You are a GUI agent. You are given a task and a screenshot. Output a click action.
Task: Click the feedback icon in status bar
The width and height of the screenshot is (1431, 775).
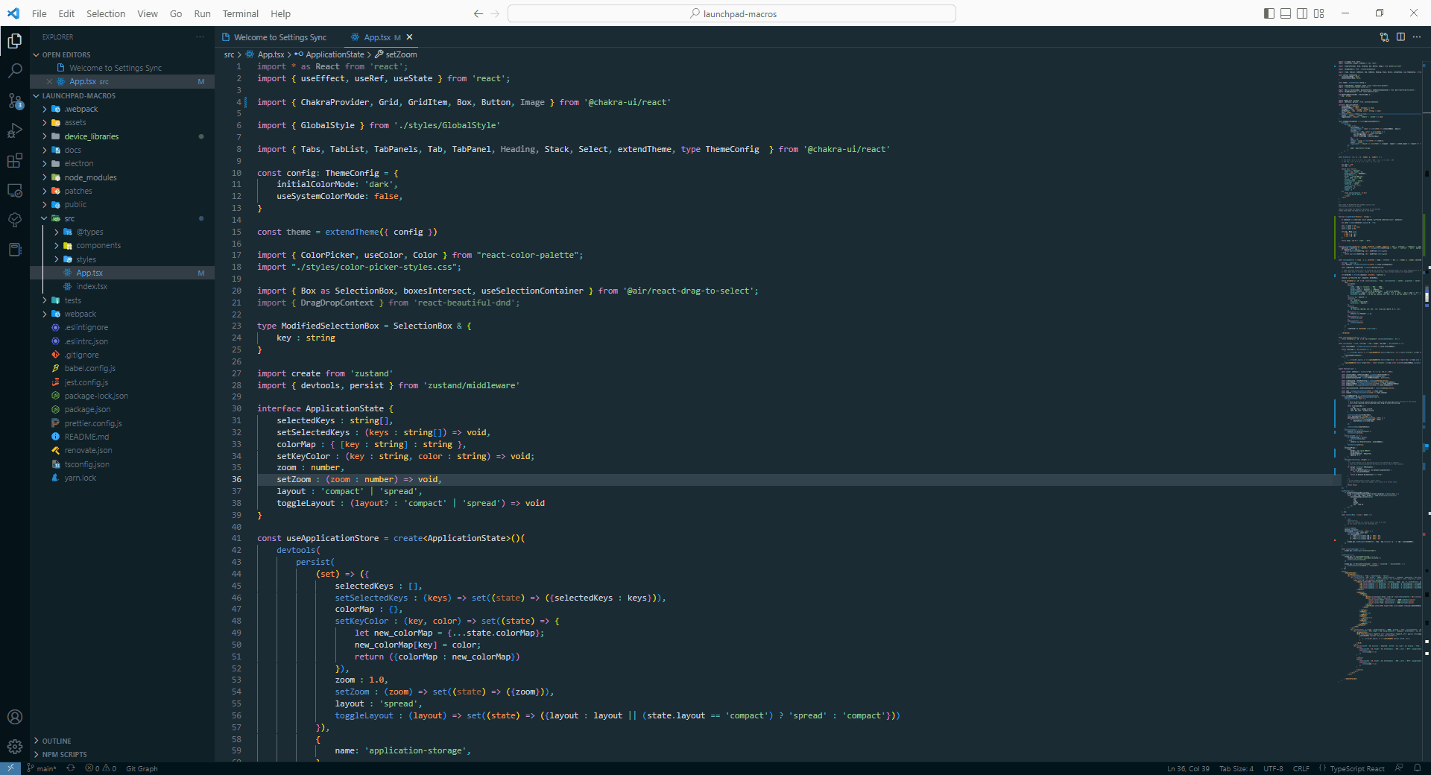1399,768
